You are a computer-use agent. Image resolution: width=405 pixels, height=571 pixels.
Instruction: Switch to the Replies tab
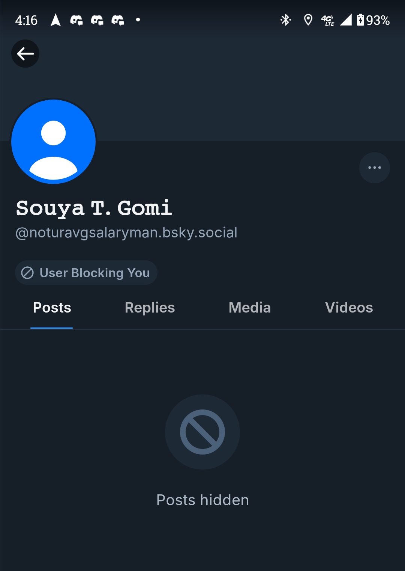150,308
